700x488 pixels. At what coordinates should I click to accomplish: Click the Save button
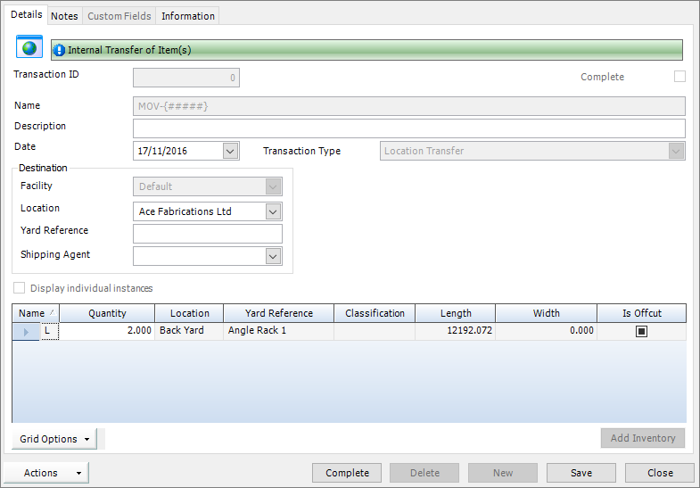pos(581,473)
